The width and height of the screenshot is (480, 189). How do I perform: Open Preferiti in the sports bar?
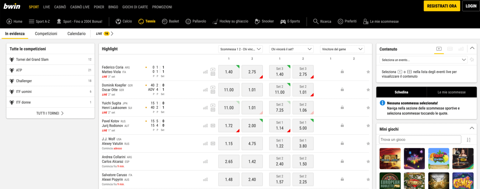tap(347, 22)
